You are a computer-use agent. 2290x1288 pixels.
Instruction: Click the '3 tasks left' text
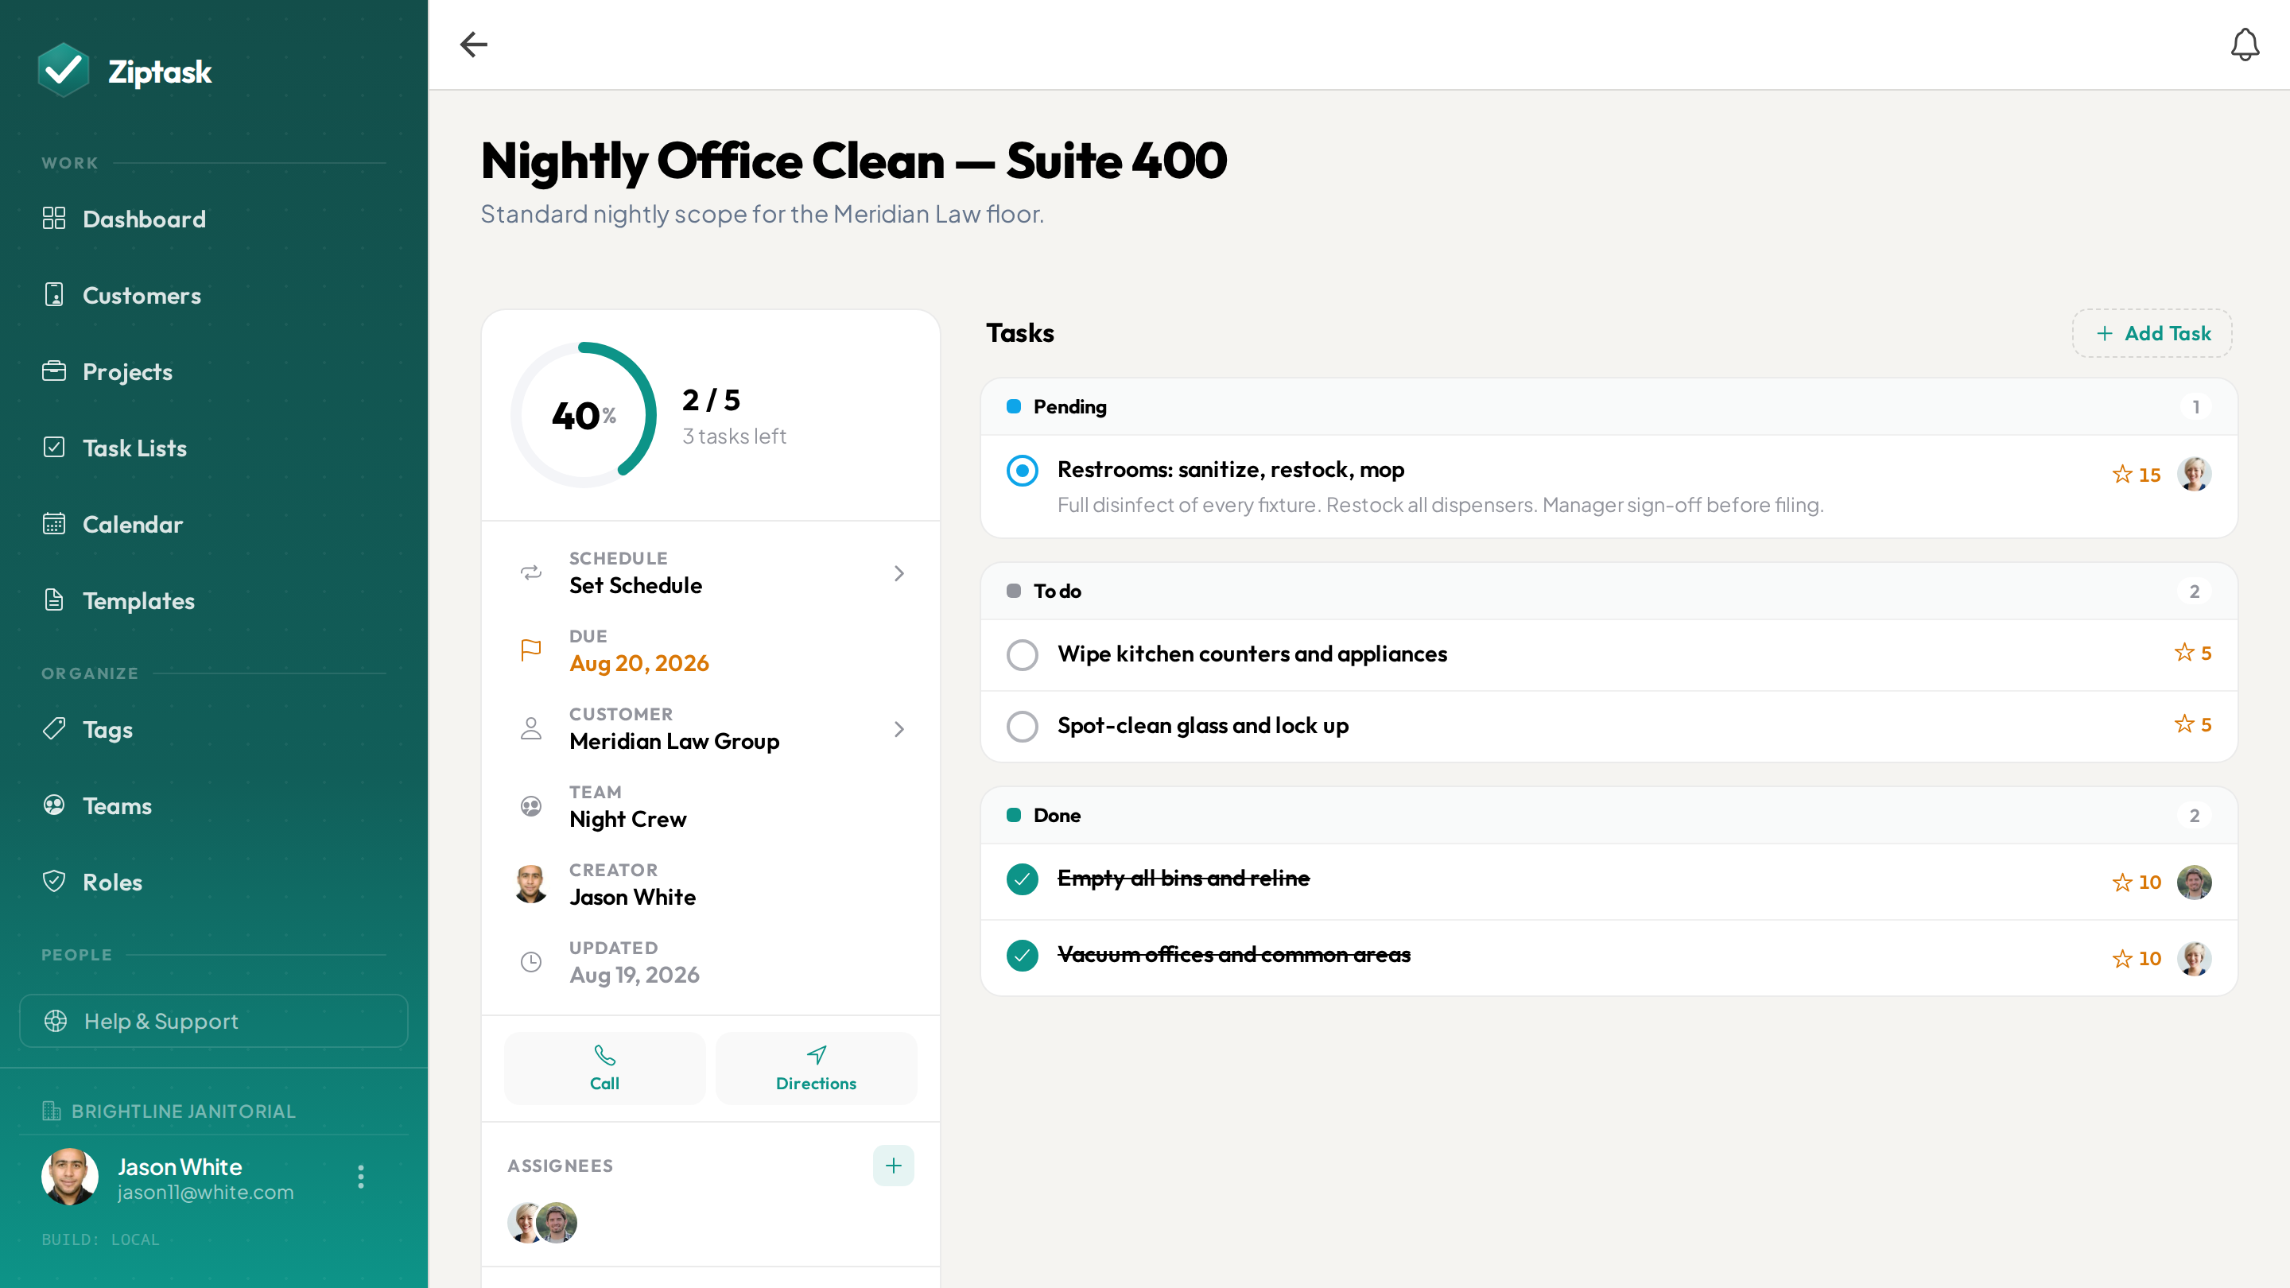[x=734, y=436]
